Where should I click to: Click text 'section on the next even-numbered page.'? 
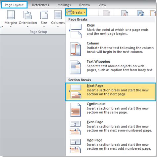tap(119, 131)
